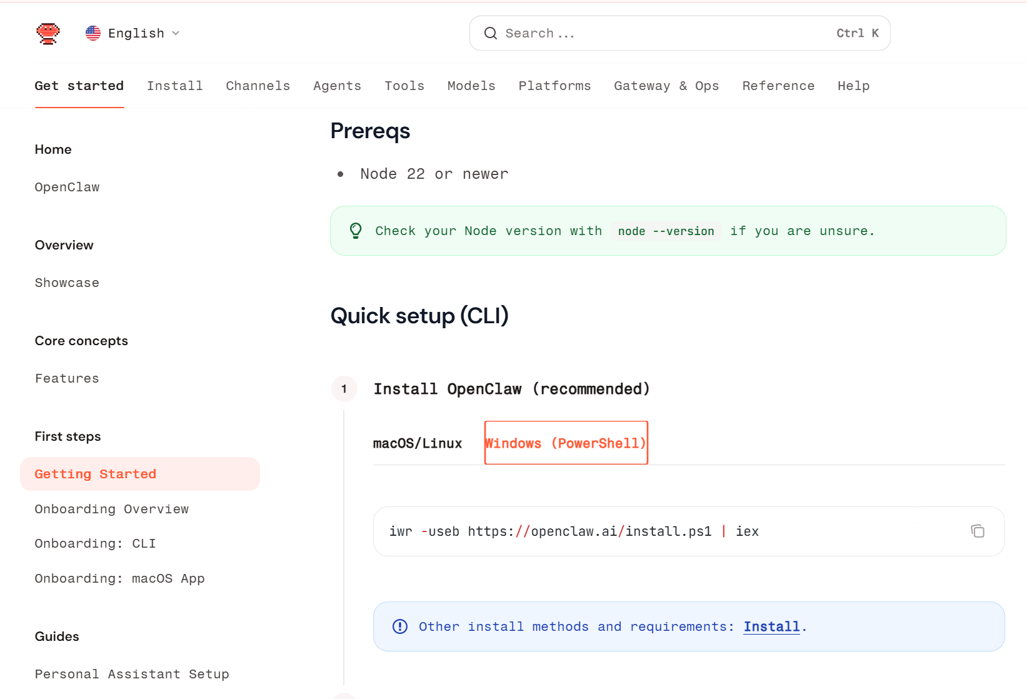The height and width of the screenshot is (699, 1027).
Task: Open the Tools section
Action: 404,86
